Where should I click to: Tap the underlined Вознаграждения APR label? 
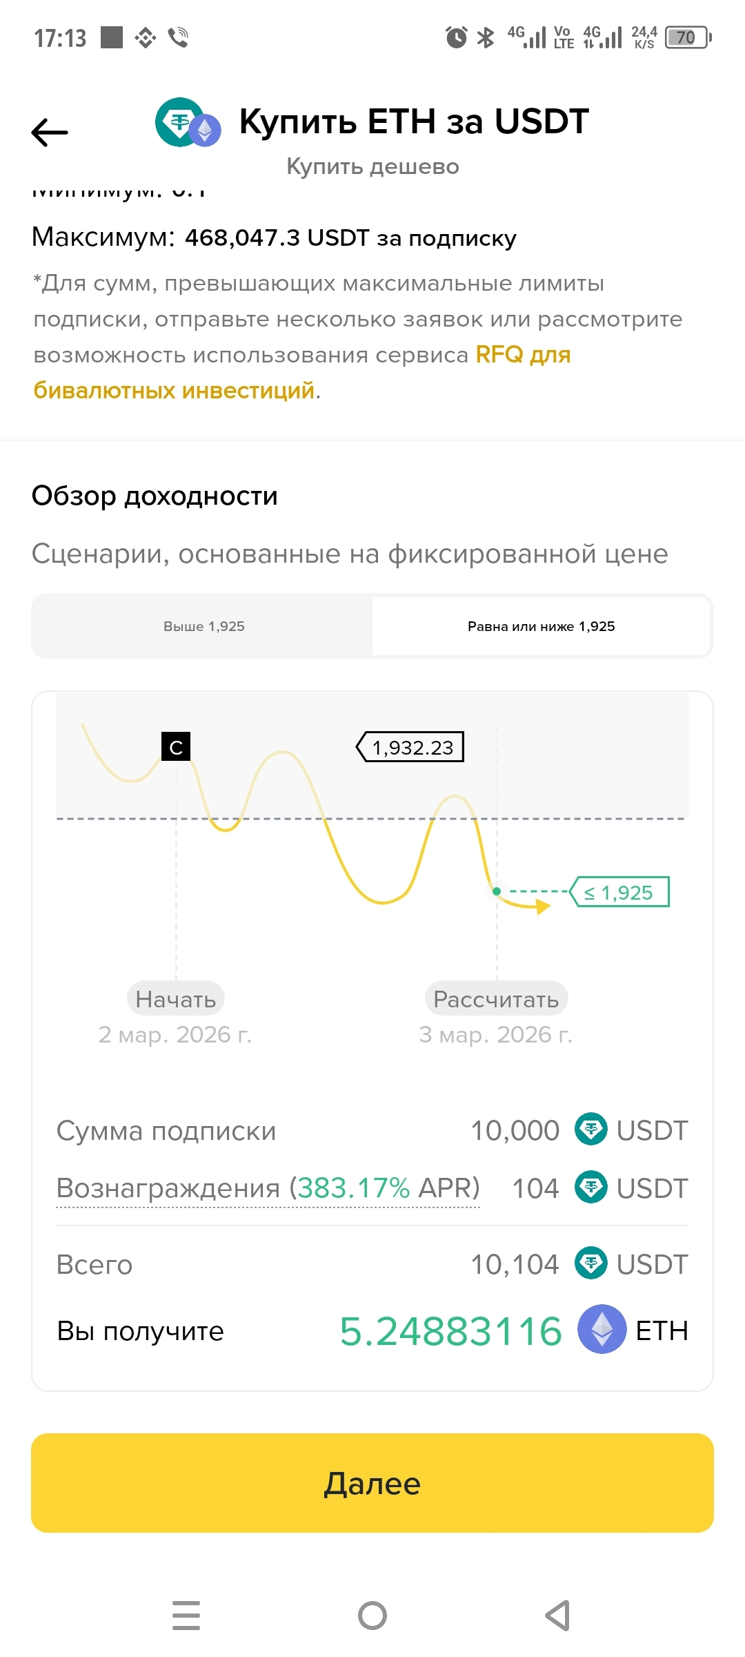pyautogui.click(x=268, y=1188)
